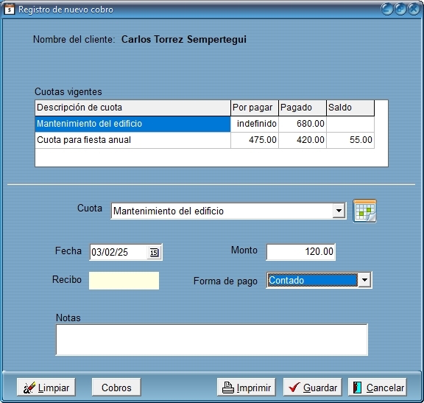Click the Saldo column header
The image size is (424, 403).
point(350,108)
